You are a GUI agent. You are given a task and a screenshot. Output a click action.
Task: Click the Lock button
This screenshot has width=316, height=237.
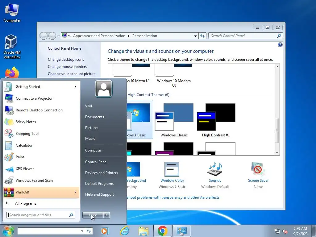pyautogui.click(x=93, y=215)
